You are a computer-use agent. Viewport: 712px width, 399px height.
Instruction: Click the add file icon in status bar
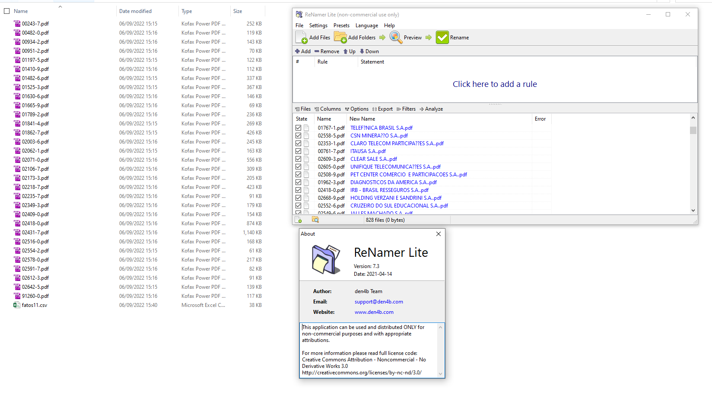tap(298, 220)
